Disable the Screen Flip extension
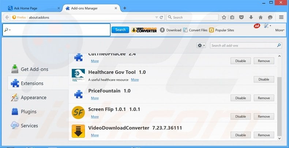The height and width of the screenshot is (148, 289). pyautogui.click(x=240, y=117)
